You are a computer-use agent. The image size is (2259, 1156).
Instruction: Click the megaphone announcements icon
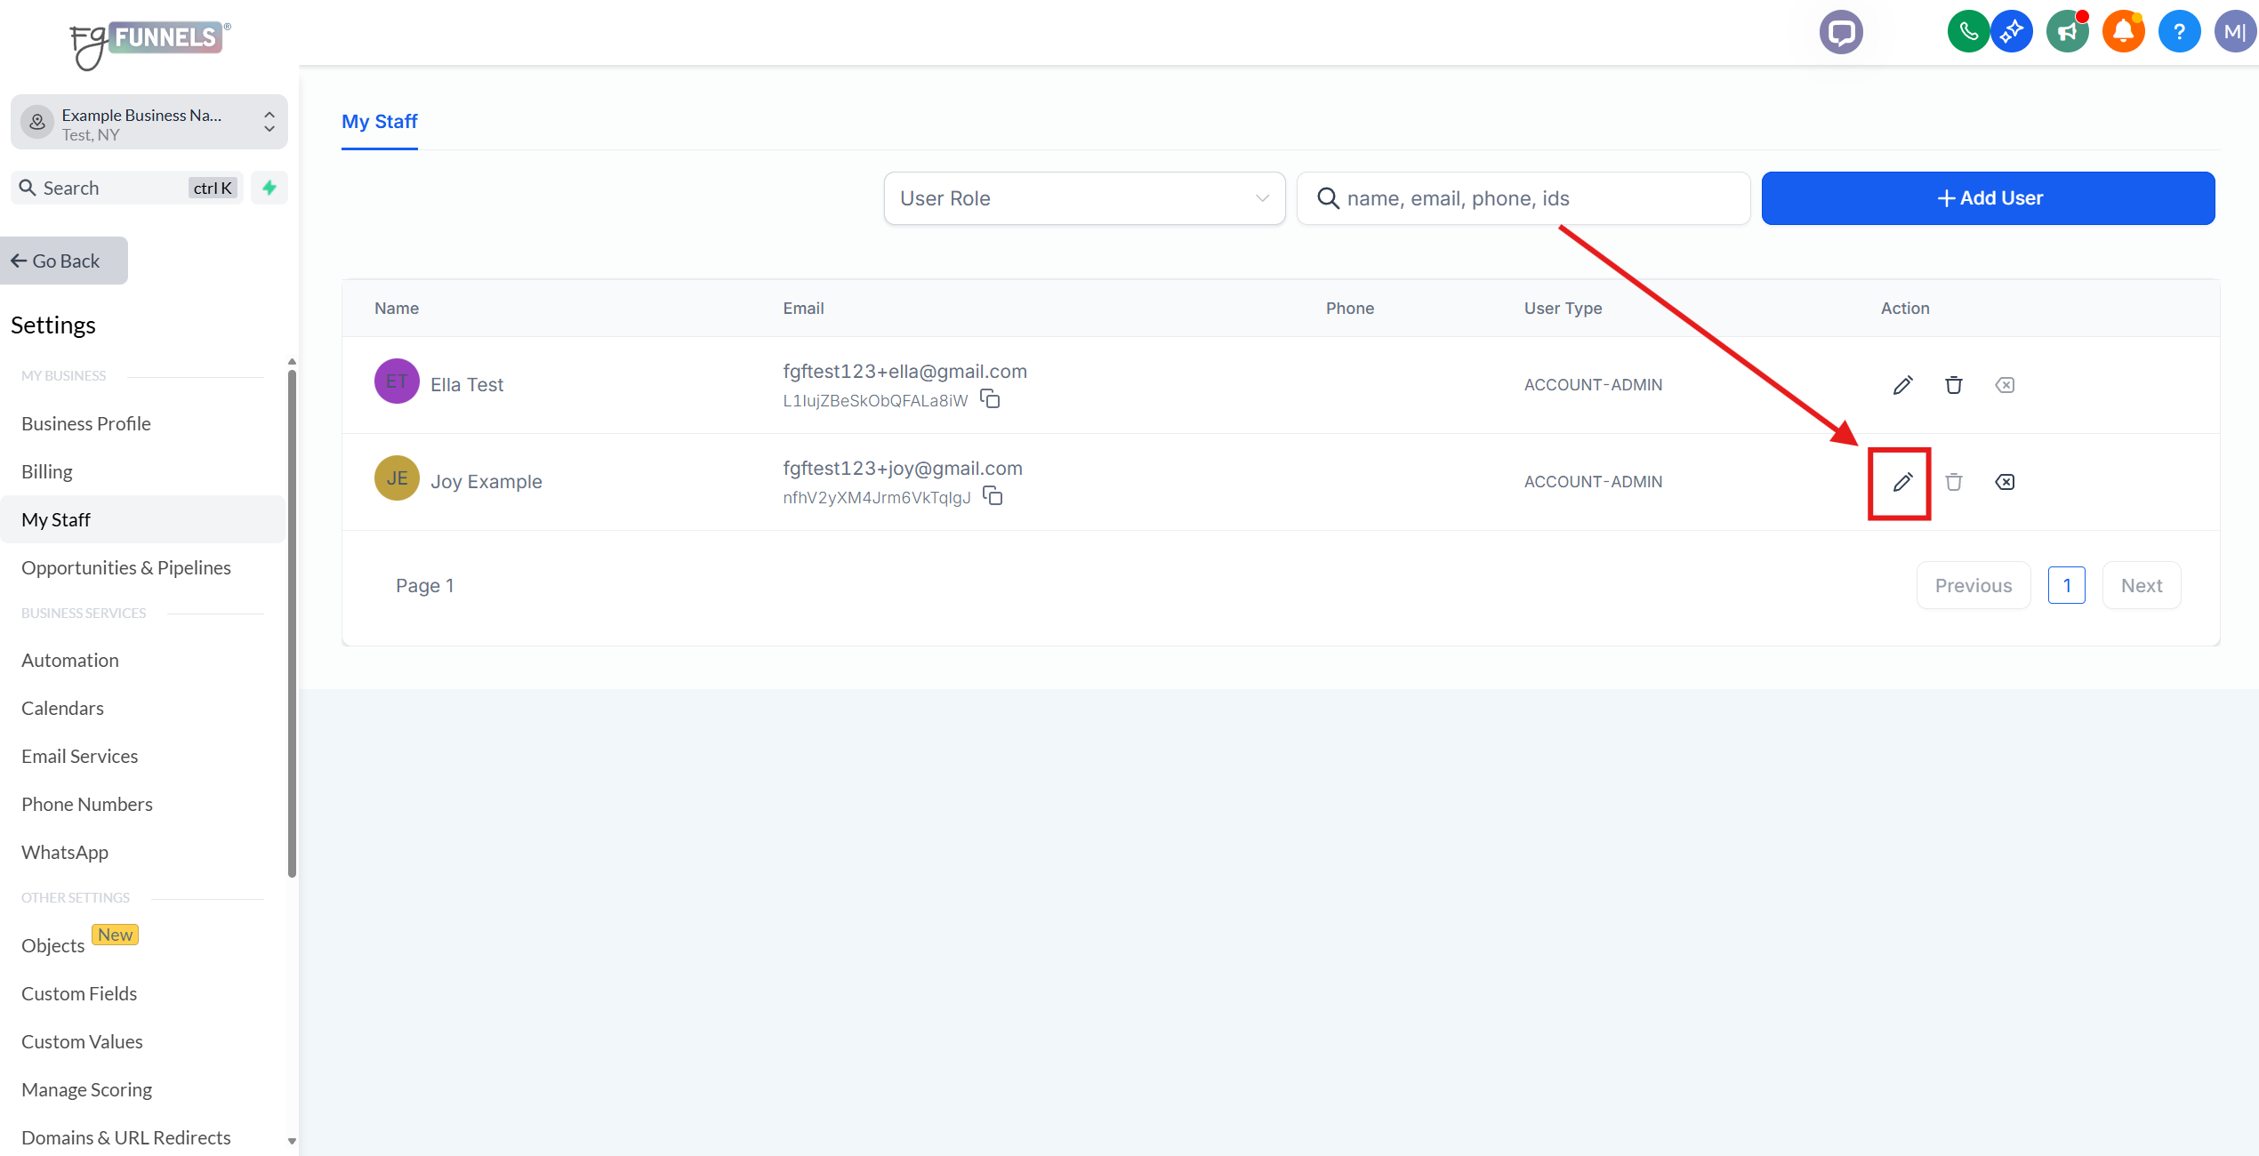click(x=2067, y=33)
